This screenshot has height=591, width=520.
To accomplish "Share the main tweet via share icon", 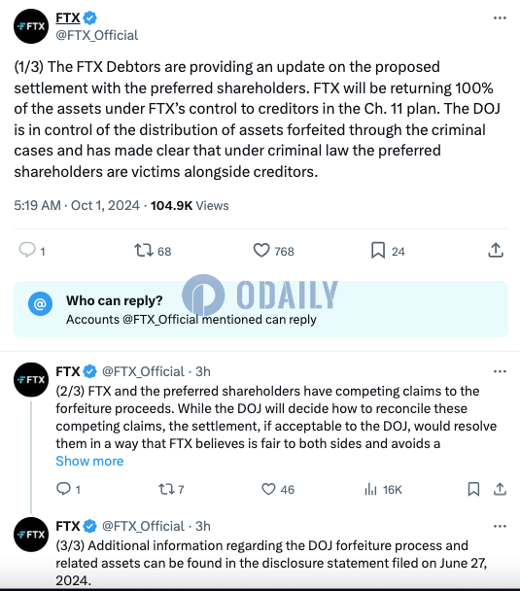I will (496, 250).
